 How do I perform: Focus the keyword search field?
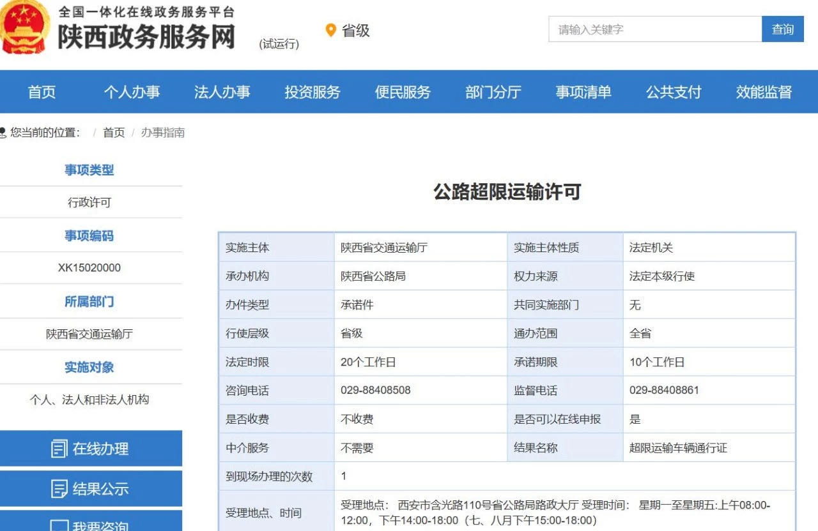pos(655,29)
